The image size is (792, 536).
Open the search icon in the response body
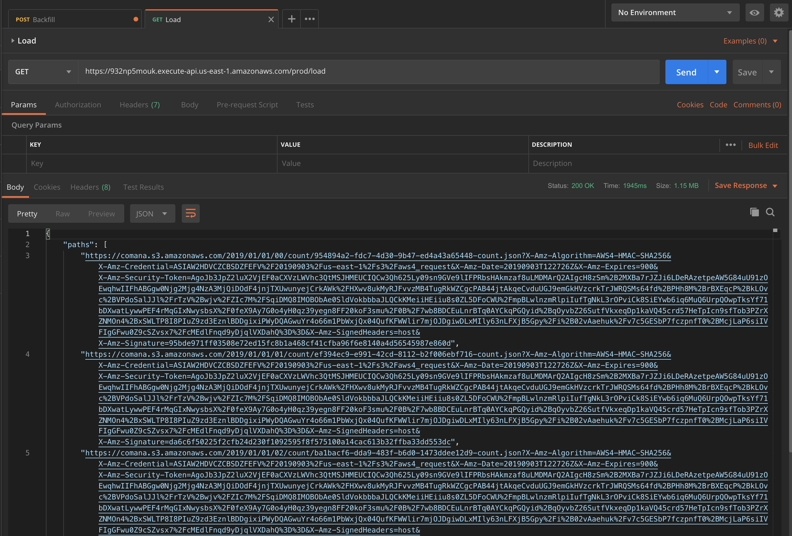[770, 212]
